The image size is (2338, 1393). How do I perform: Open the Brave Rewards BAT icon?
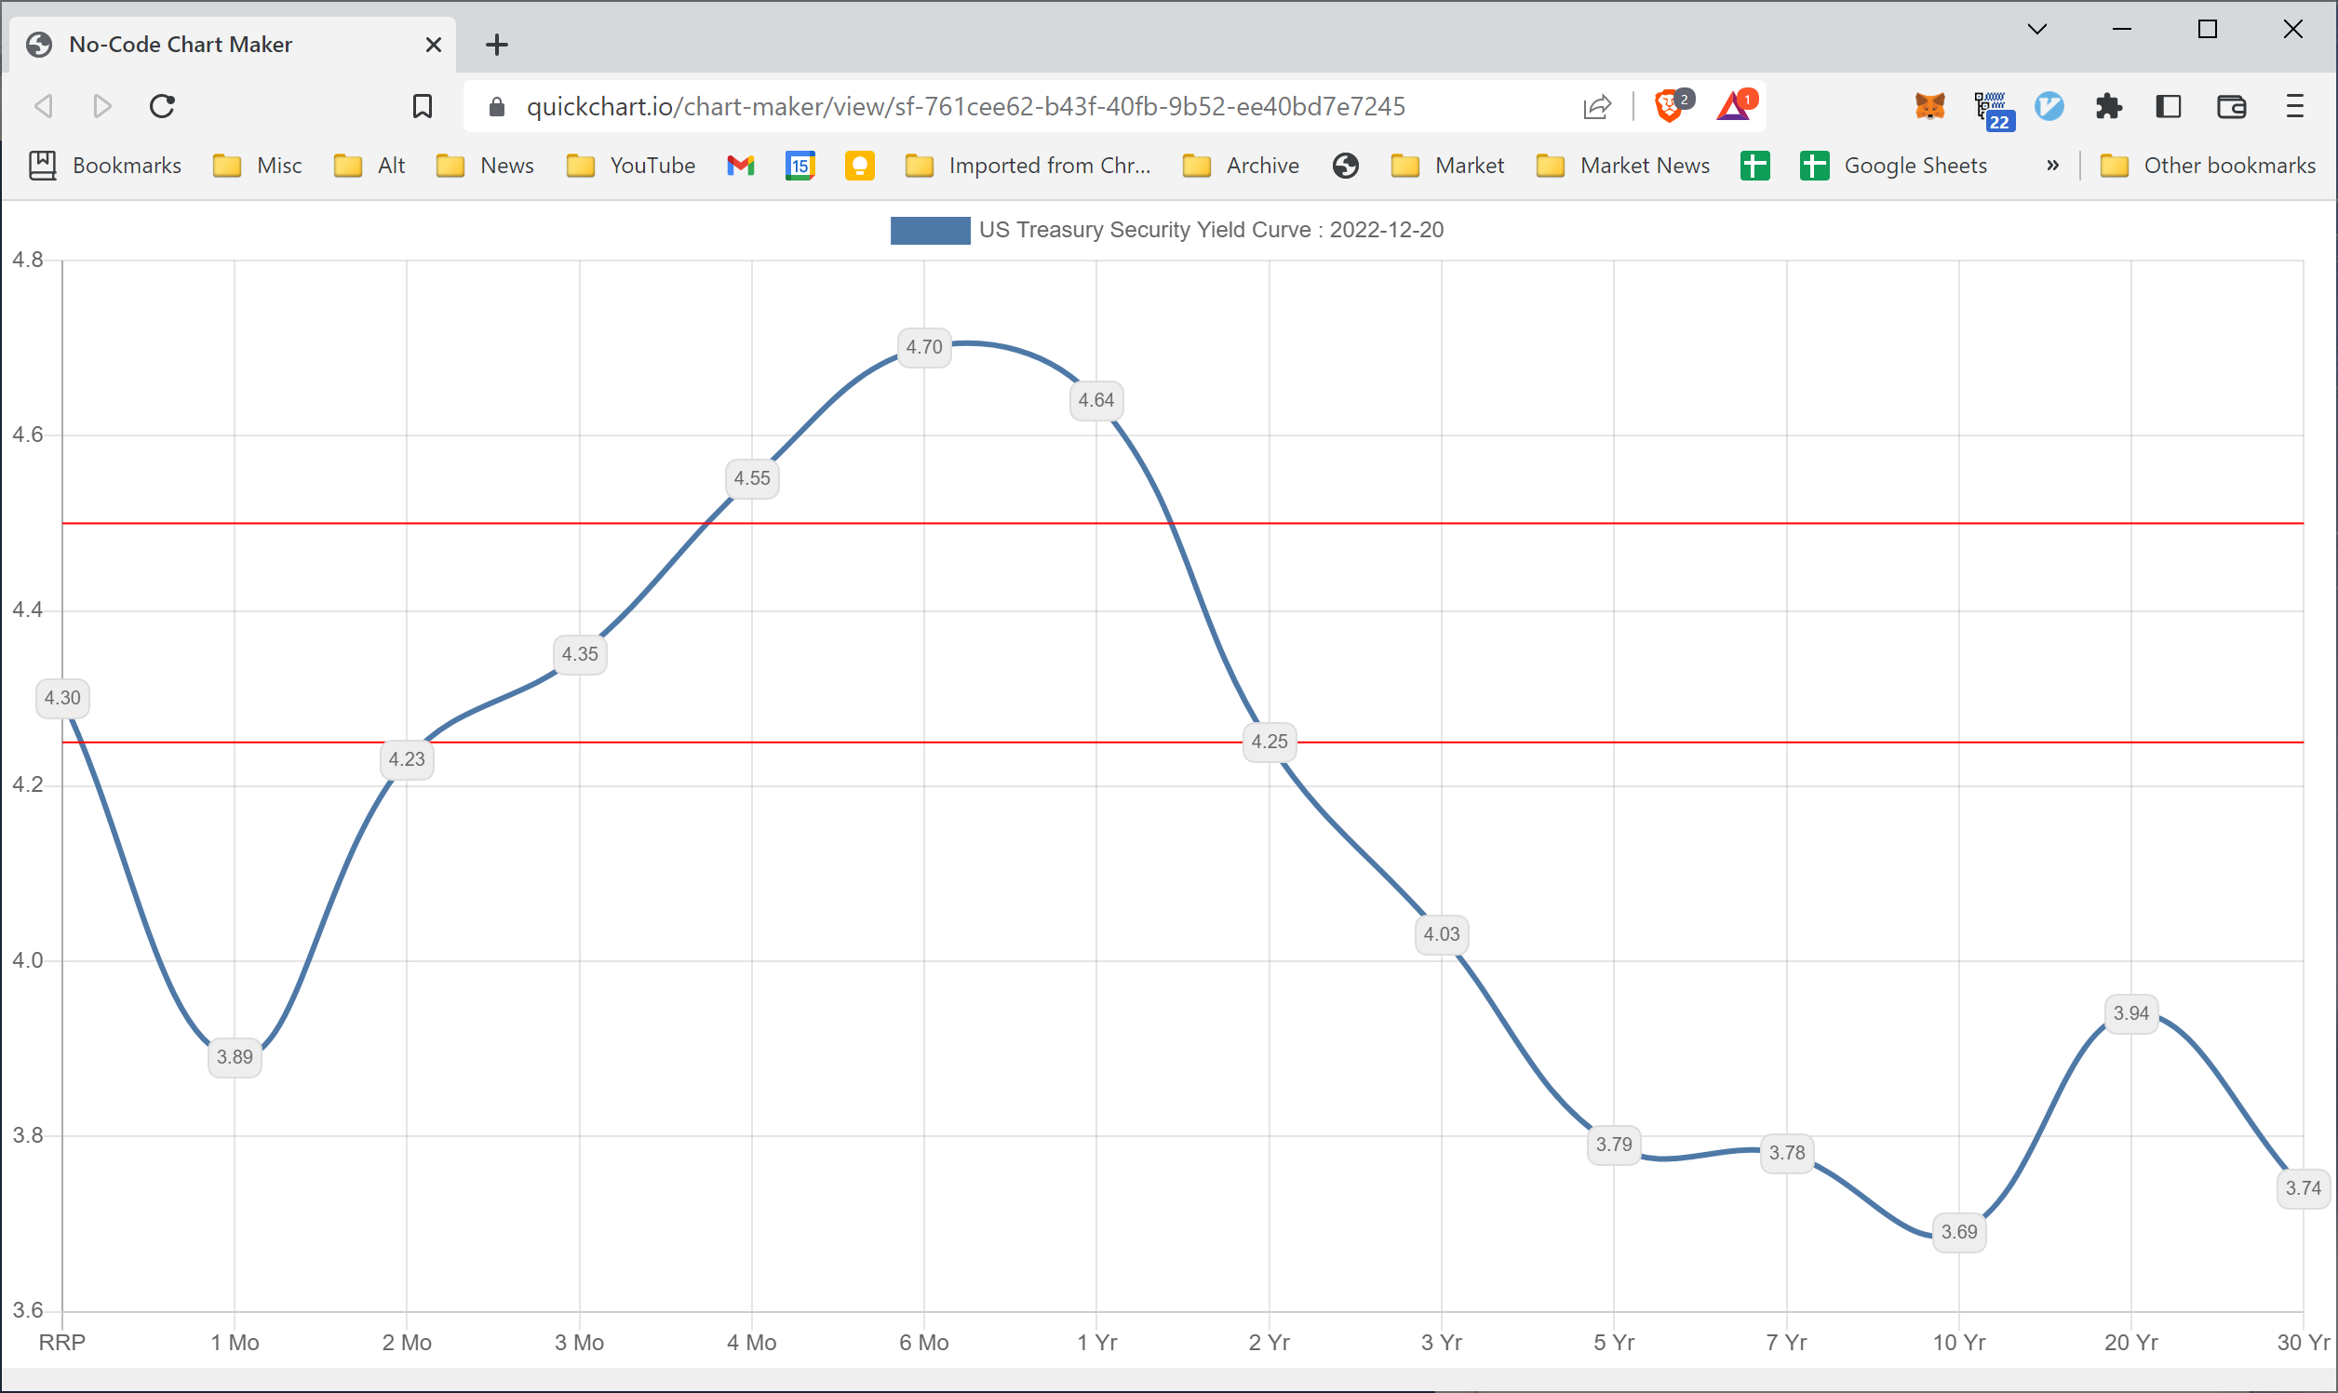tap(1735, 106)
